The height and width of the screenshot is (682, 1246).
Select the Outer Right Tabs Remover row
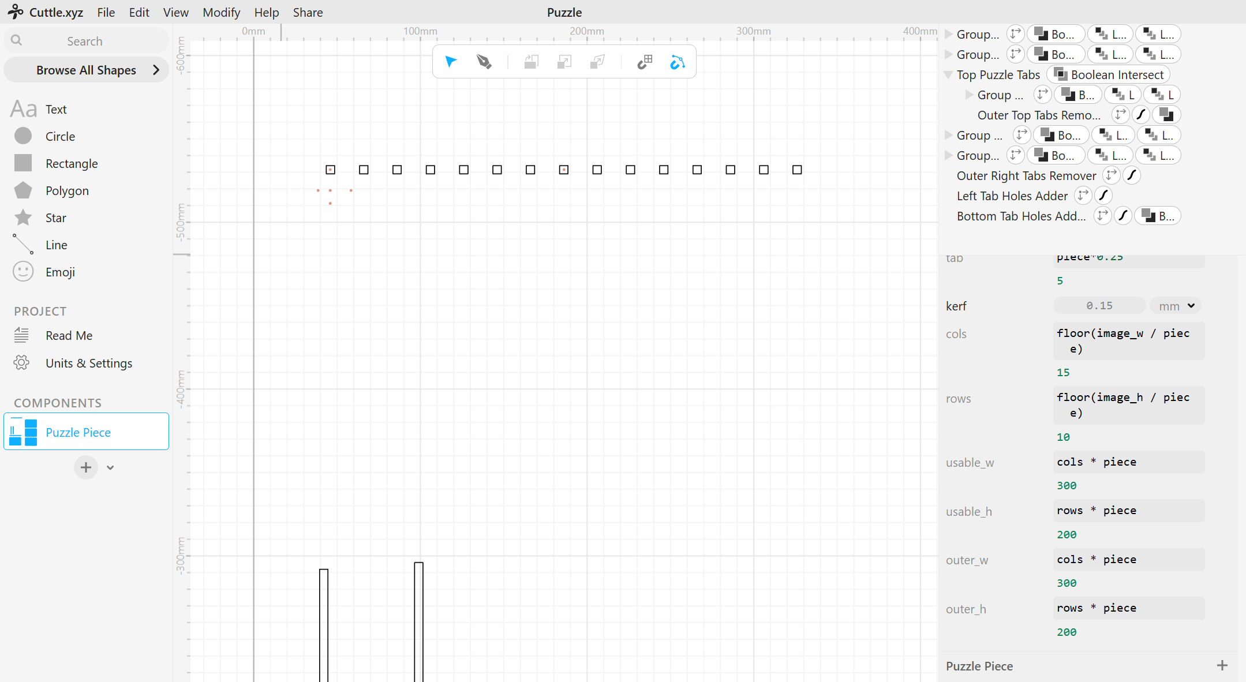point(1026,175)
